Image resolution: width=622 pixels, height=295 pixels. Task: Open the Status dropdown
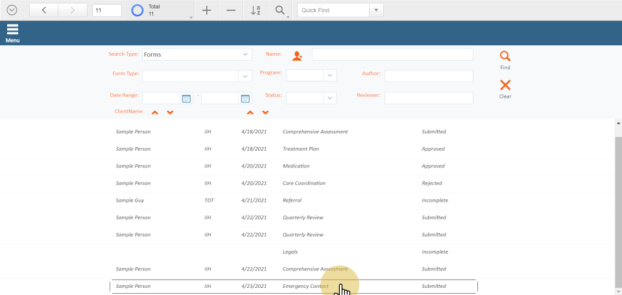tap(329, 98)
